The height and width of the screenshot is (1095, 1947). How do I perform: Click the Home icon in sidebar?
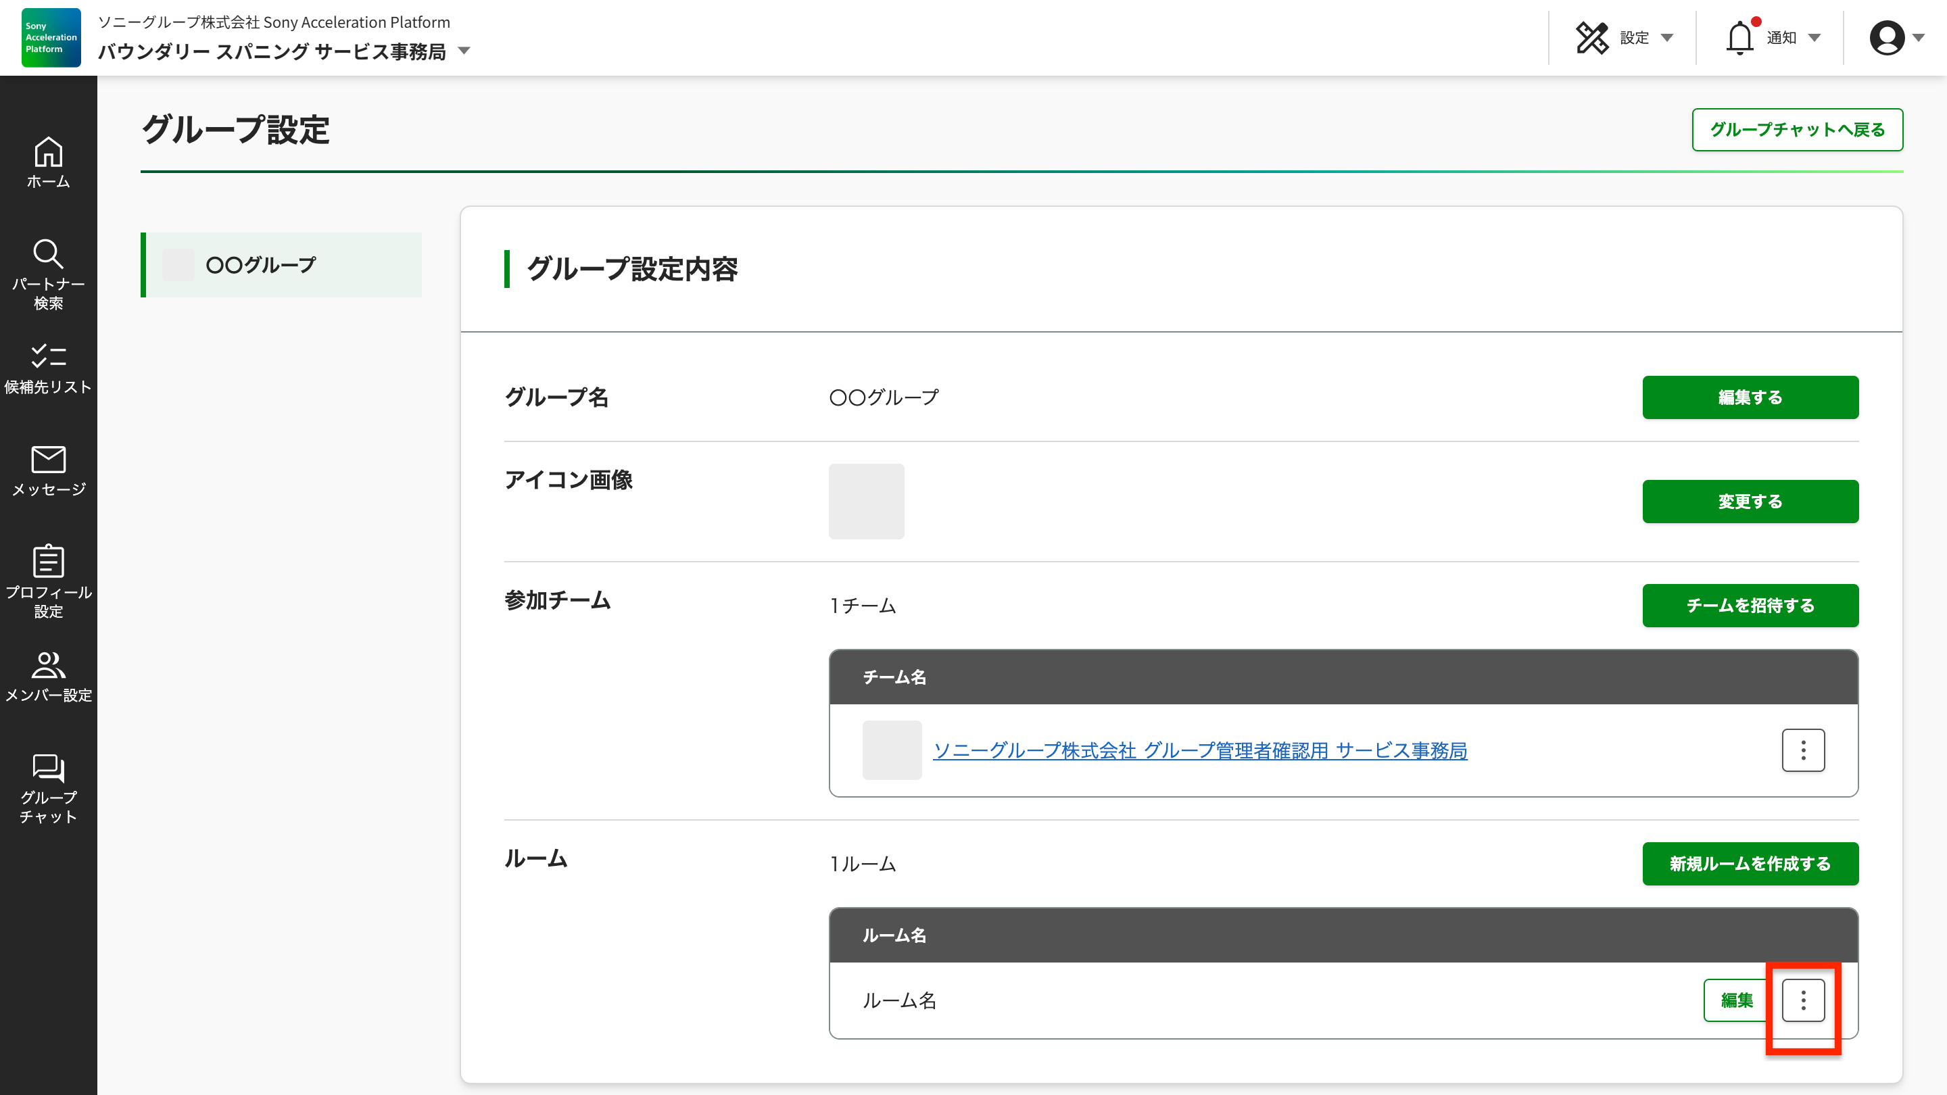pos(49,153)
